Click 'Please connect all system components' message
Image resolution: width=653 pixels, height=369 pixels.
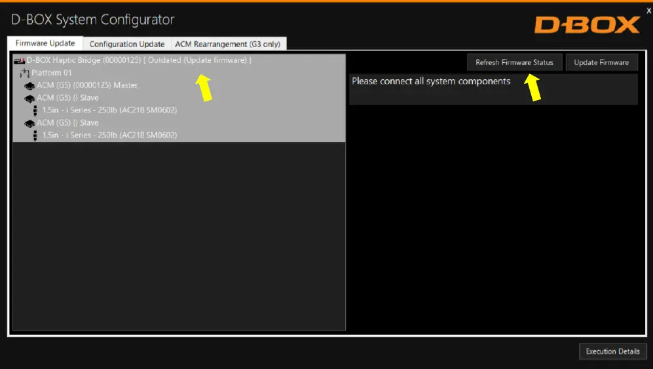[x=431, y=81]
